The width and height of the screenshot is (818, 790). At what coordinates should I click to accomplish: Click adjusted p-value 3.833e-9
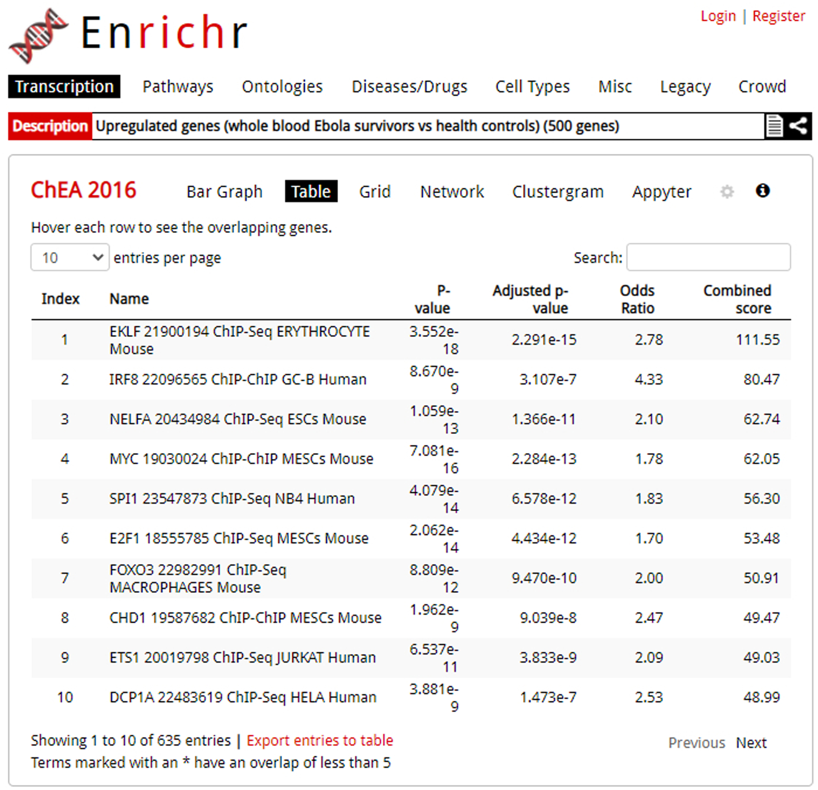[x=548, y=658]
